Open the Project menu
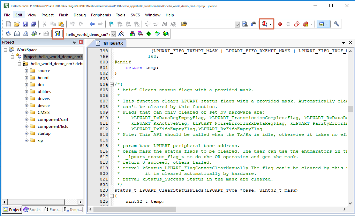355x216 pixels. pos(47,15)
